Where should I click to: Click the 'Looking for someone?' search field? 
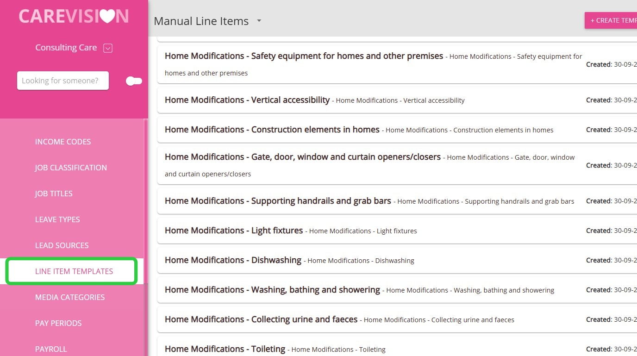[x=63, y=81]
